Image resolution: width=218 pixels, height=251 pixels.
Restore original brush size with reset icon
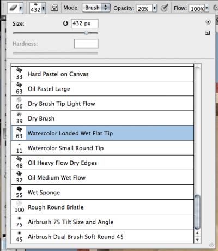(x=65, y=23)
